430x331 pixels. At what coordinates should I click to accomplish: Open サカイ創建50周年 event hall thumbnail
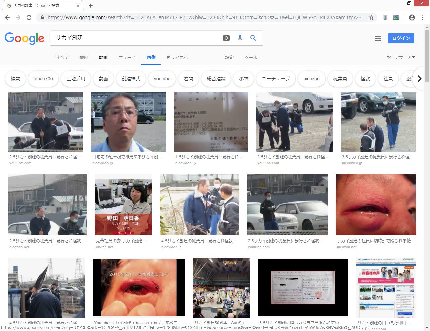point(221,288)
